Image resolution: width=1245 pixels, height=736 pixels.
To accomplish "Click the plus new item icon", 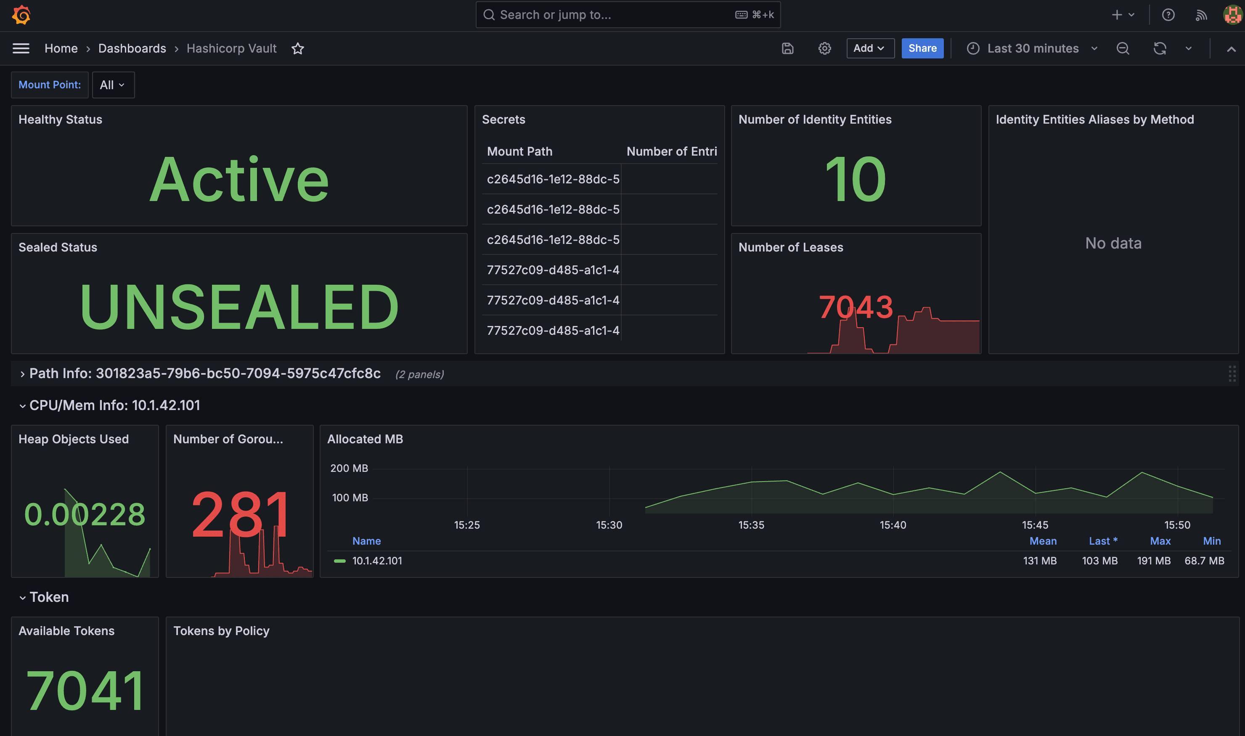I will click(x=1117, y=15).
